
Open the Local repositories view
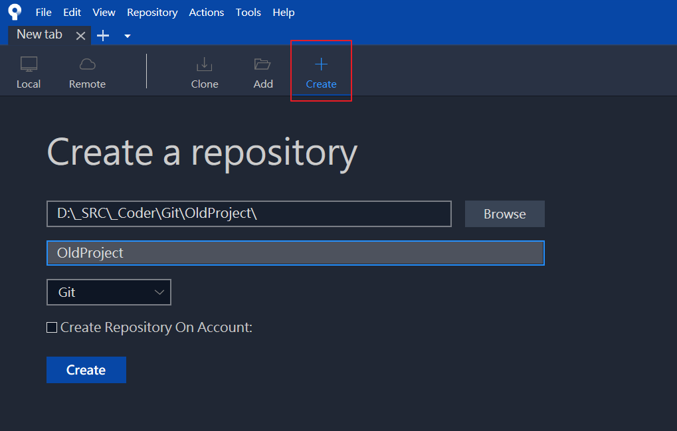[29, 72]
